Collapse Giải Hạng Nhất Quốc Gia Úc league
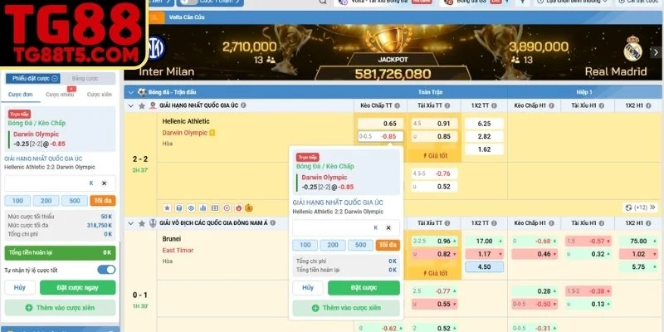 (130, 105)
